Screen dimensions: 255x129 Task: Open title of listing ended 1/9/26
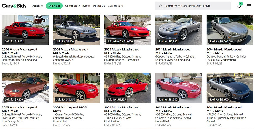[224, 51]
